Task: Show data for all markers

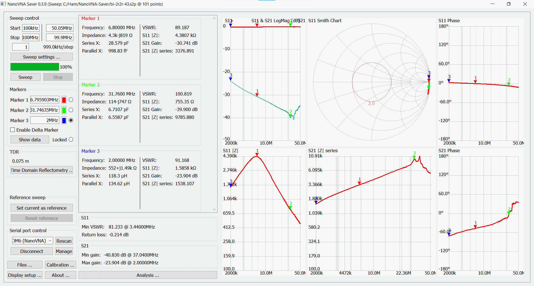Action: click(29, 139)
